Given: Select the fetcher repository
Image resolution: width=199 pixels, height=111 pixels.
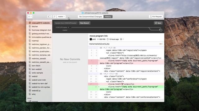Looking at the screenshot, I should coord(39,27).
